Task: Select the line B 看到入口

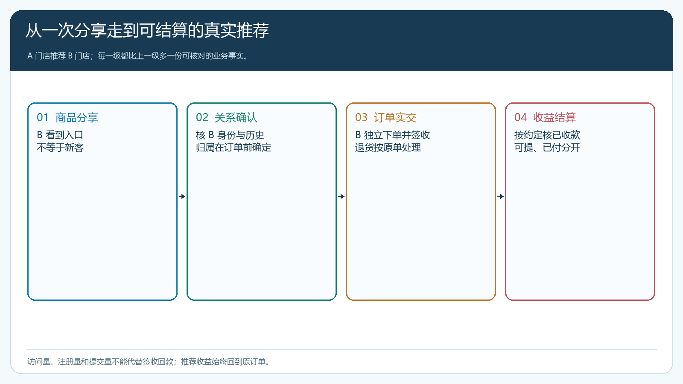Action: pyautogui.click(x=60, y=135)
